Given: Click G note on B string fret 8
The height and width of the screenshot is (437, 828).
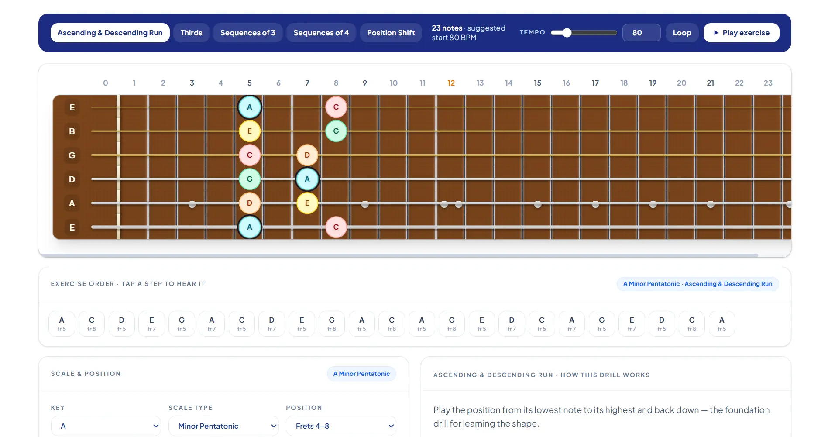Looking at the screenshot, I should point(336,131).
